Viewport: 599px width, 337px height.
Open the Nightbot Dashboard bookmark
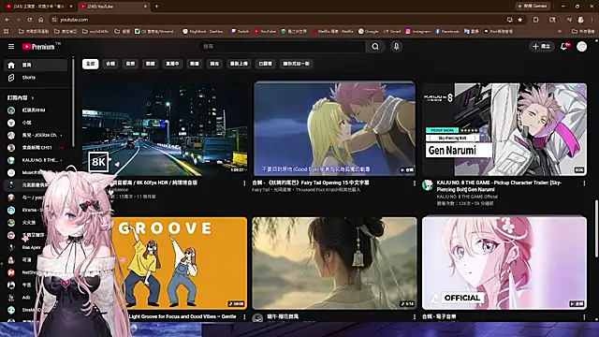click(204, 31)
